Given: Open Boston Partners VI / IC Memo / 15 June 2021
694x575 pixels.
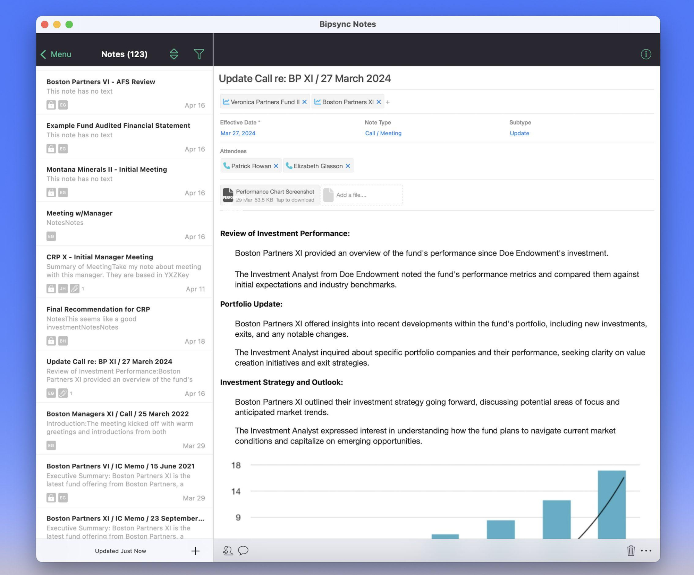Looking at the screenshot, I should pyautogui.click(x=125, y=481).
